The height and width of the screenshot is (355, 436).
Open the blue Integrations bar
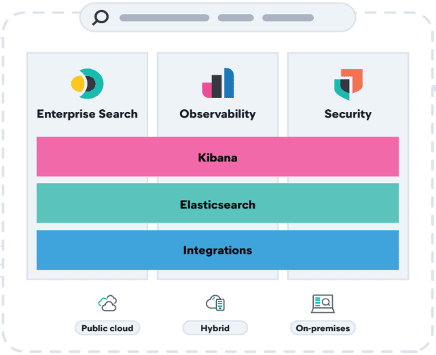pos(217,250)
